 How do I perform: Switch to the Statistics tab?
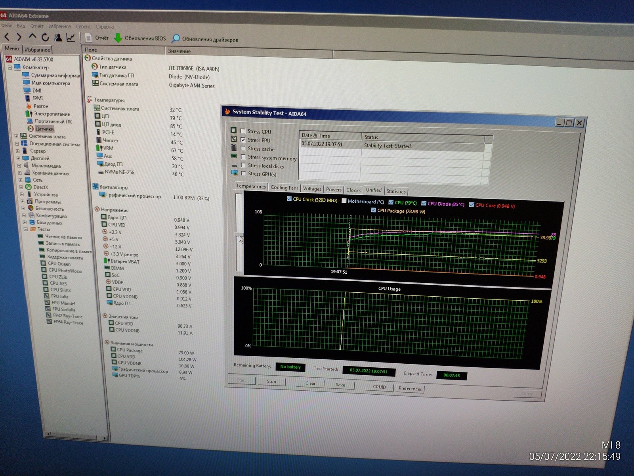396,191
